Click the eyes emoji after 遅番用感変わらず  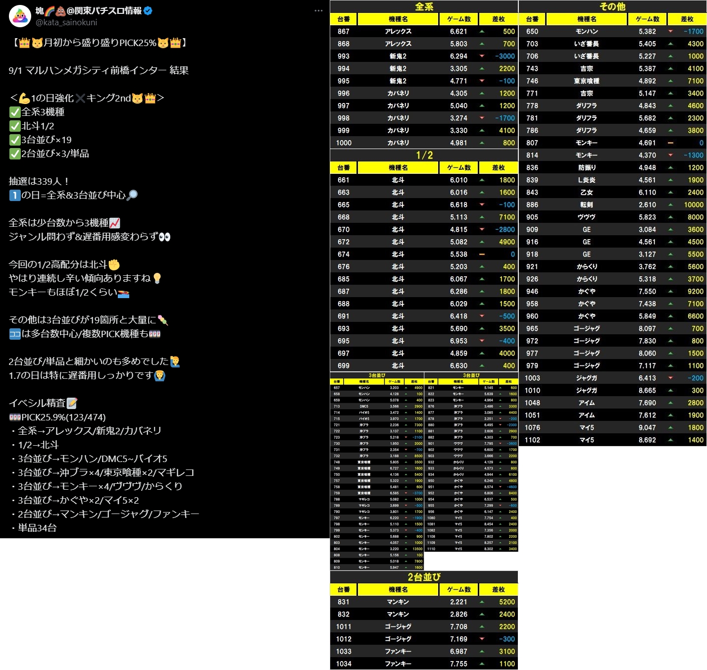coord(164,237)
